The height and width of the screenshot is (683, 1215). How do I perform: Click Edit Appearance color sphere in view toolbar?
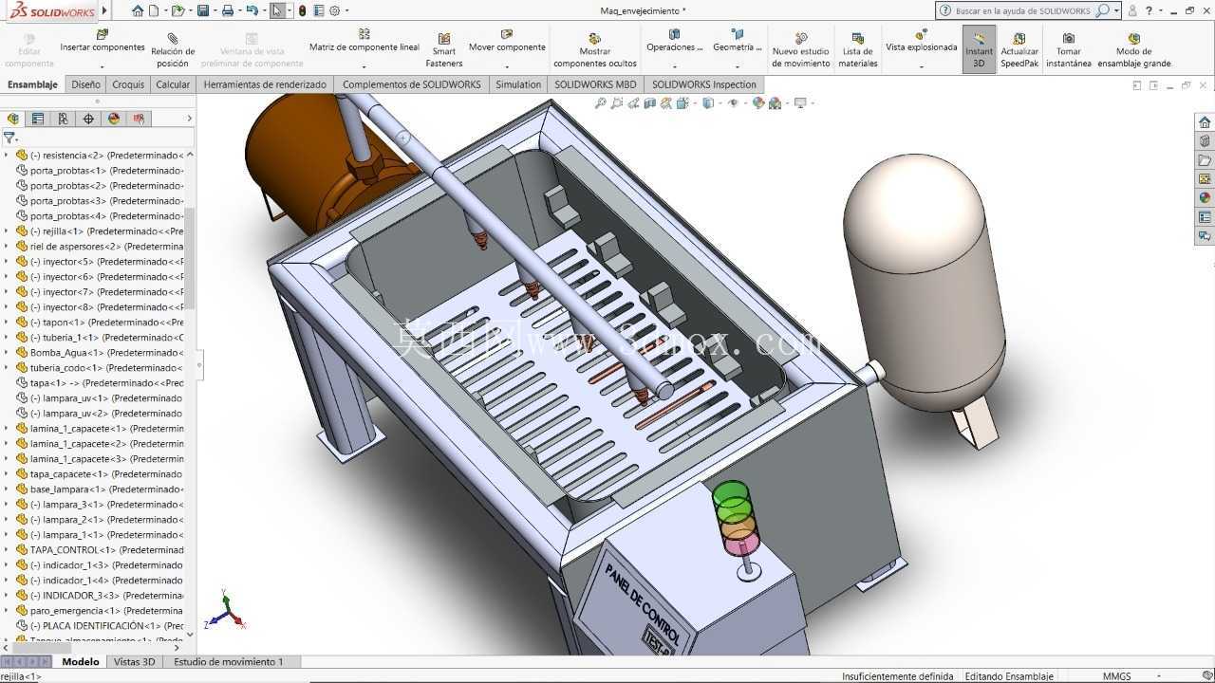(758, 103)
